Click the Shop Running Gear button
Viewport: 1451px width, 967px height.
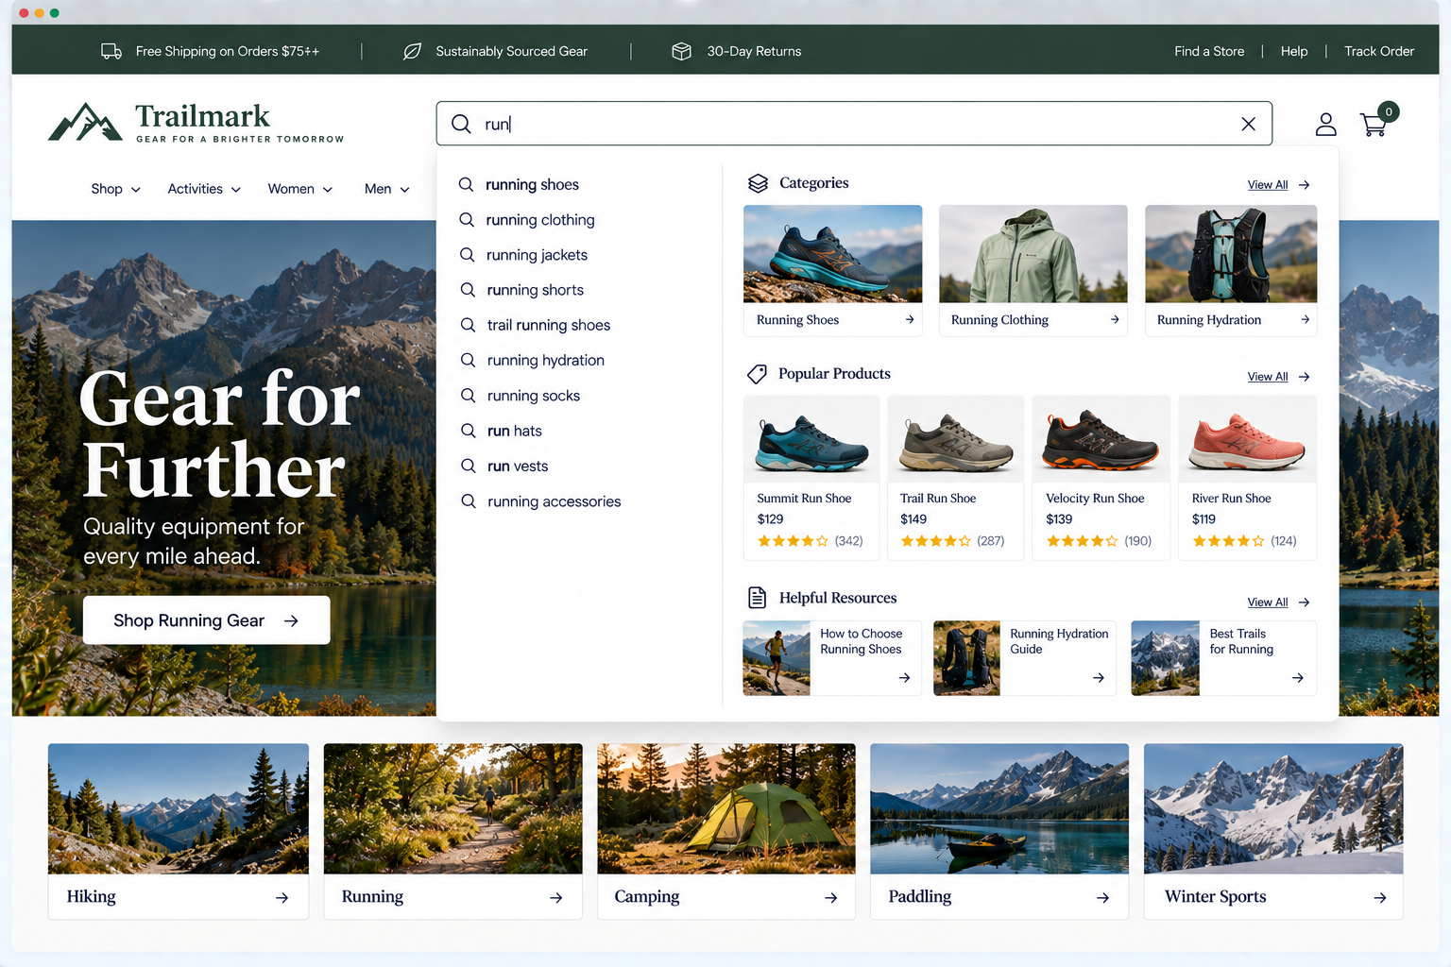coord(206,620)
